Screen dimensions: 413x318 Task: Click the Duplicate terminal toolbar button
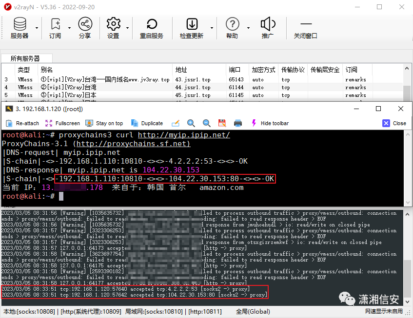(x=147, y=123)
